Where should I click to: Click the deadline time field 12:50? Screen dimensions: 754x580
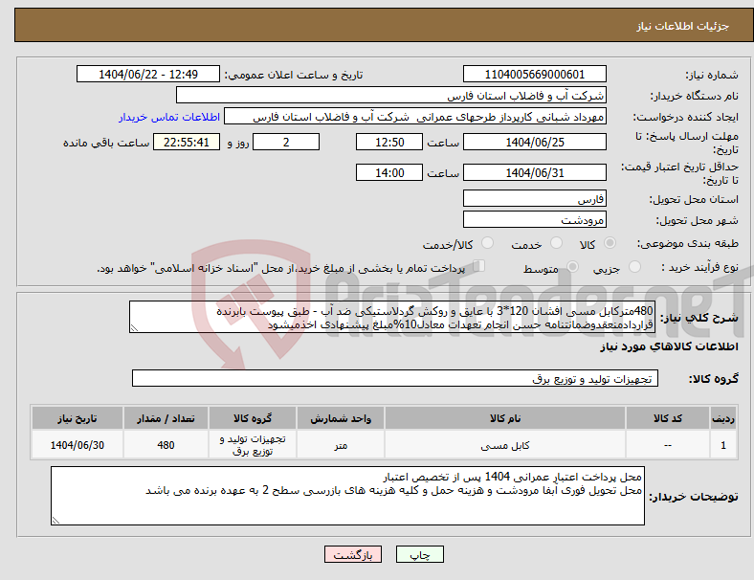click(x=389, y=142)
